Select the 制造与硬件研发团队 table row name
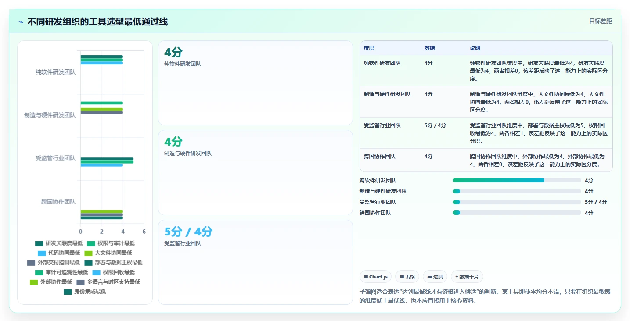The height and width of the screenshot is (321, 630). pos(388,94)
